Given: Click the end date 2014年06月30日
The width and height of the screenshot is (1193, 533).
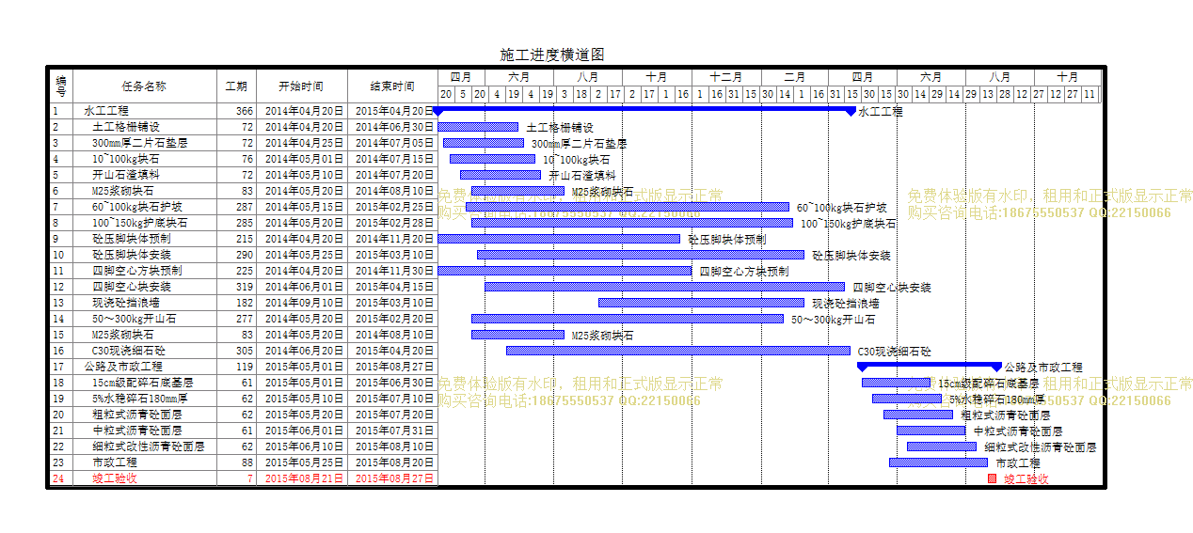Looking at the screenshot, I should point(392,127).
